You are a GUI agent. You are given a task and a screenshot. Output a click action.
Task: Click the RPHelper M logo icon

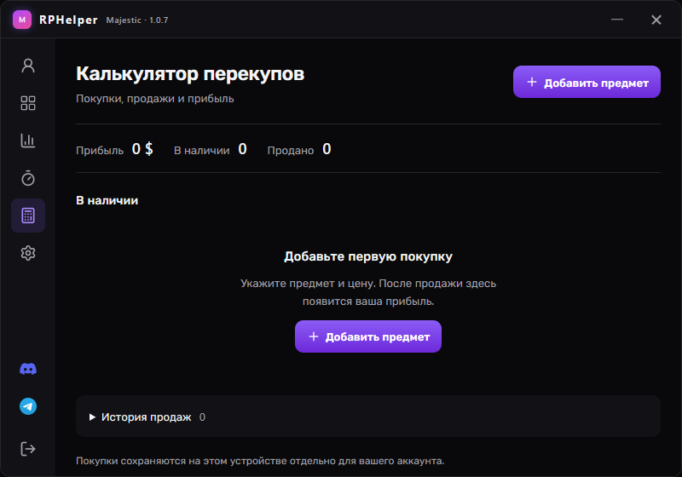(22, 20)
